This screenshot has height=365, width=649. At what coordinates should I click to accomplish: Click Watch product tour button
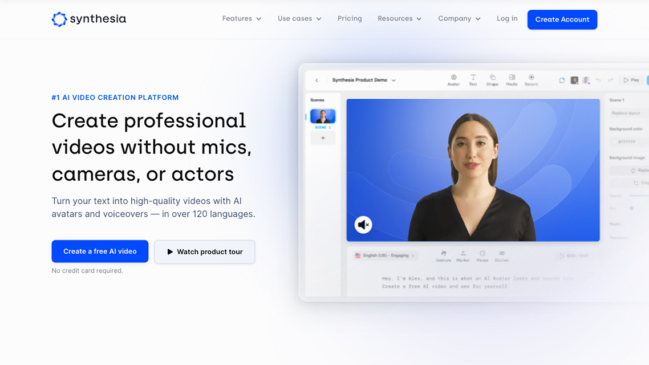[205, 252]
